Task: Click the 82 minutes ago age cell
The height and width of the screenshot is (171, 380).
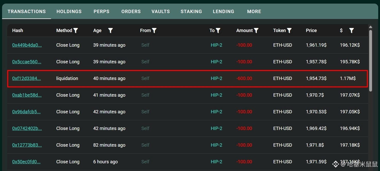Action: 109,145
